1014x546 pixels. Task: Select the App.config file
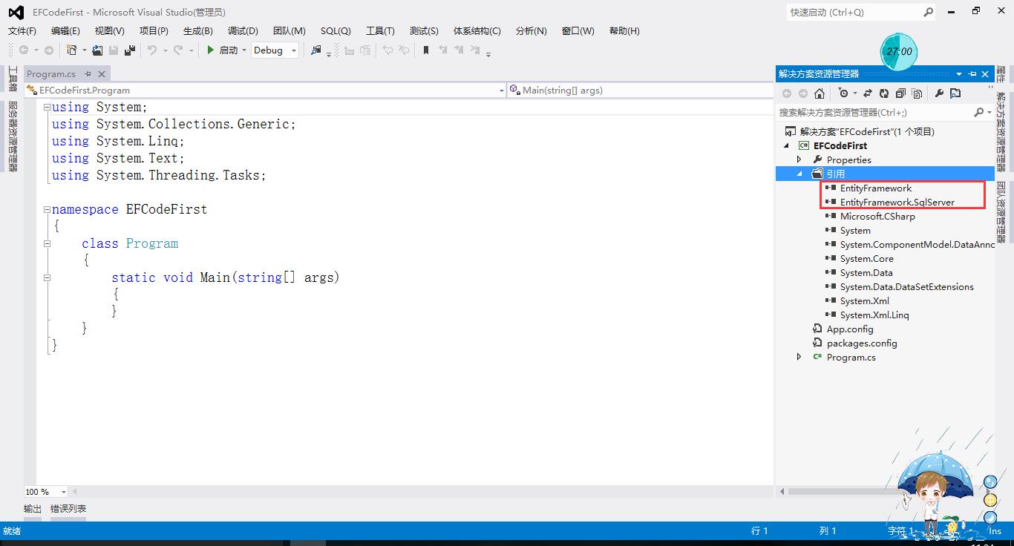click(x=850, y=329)
